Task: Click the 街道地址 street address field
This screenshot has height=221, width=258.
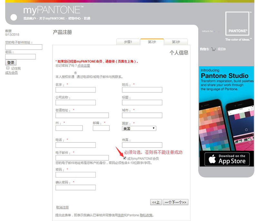Action: (x=82, y=115)
